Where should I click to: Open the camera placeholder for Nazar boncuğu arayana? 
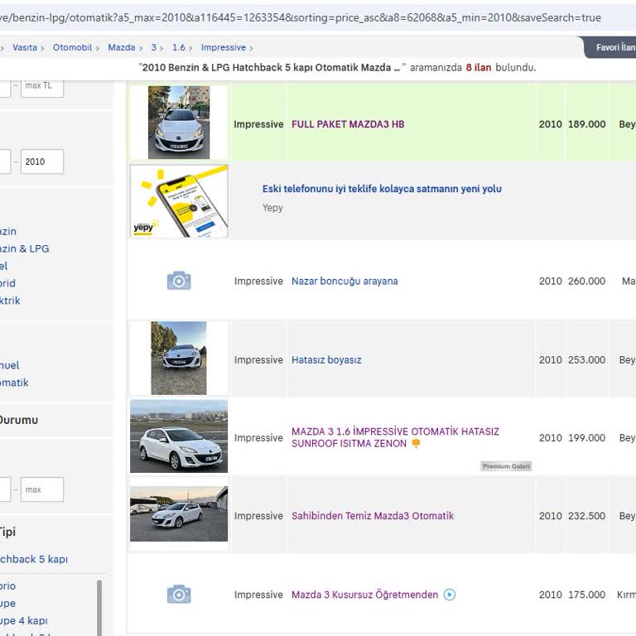tap(179, 281)
